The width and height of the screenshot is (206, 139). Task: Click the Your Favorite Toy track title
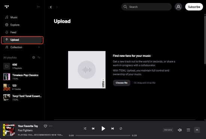[28, 126]
